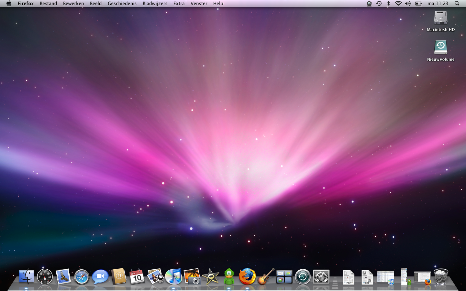
Task: Open the Mail stamp icon in dock
Action: coord(63,277)
